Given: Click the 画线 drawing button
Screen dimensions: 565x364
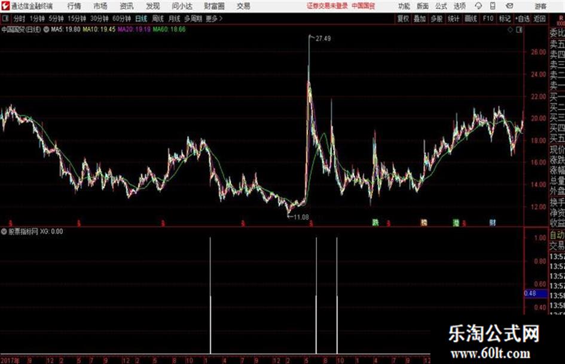Looking at the screenshot, I should point(471,19).
